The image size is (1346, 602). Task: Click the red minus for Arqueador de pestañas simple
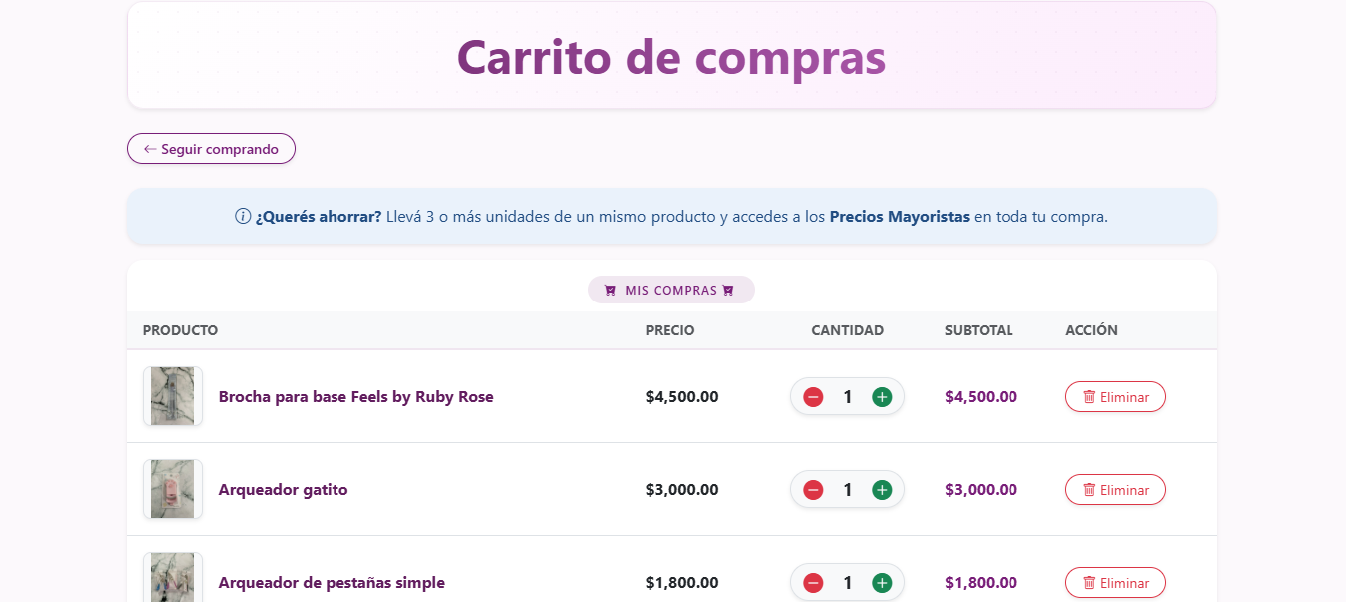(813, 582)
